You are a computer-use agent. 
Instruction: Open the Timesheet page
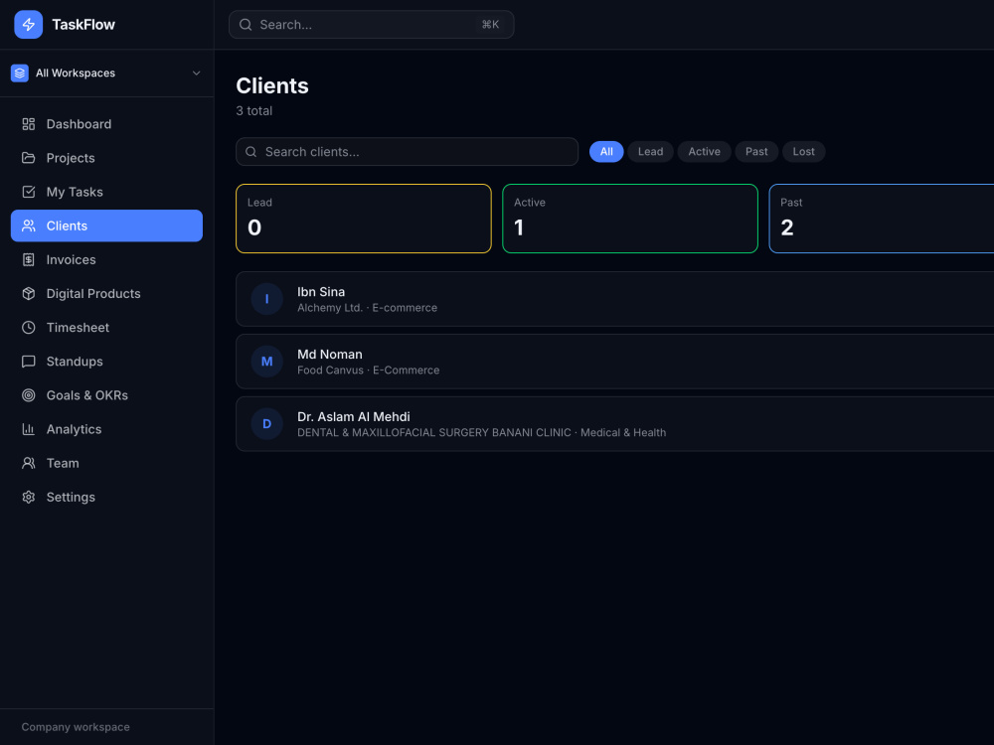coord(106,328)
